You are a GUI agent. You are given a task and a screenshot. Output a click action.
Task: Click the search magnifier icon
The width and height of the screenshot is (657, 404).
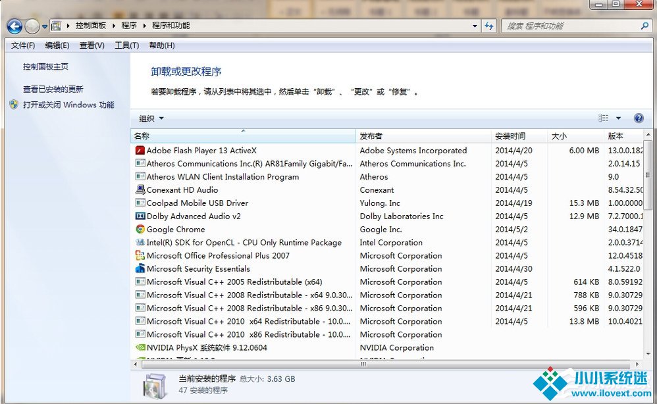pyautogui.click(x=644, y=26)
